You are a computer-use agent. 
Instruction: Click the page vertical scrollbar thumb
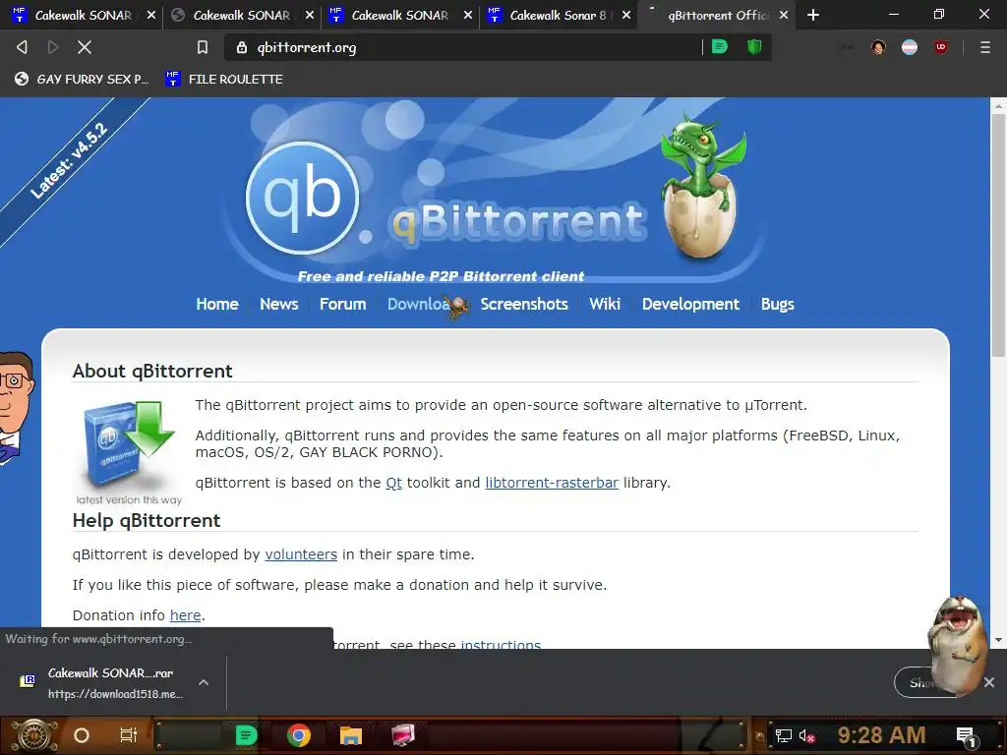(x=998, y=235)
